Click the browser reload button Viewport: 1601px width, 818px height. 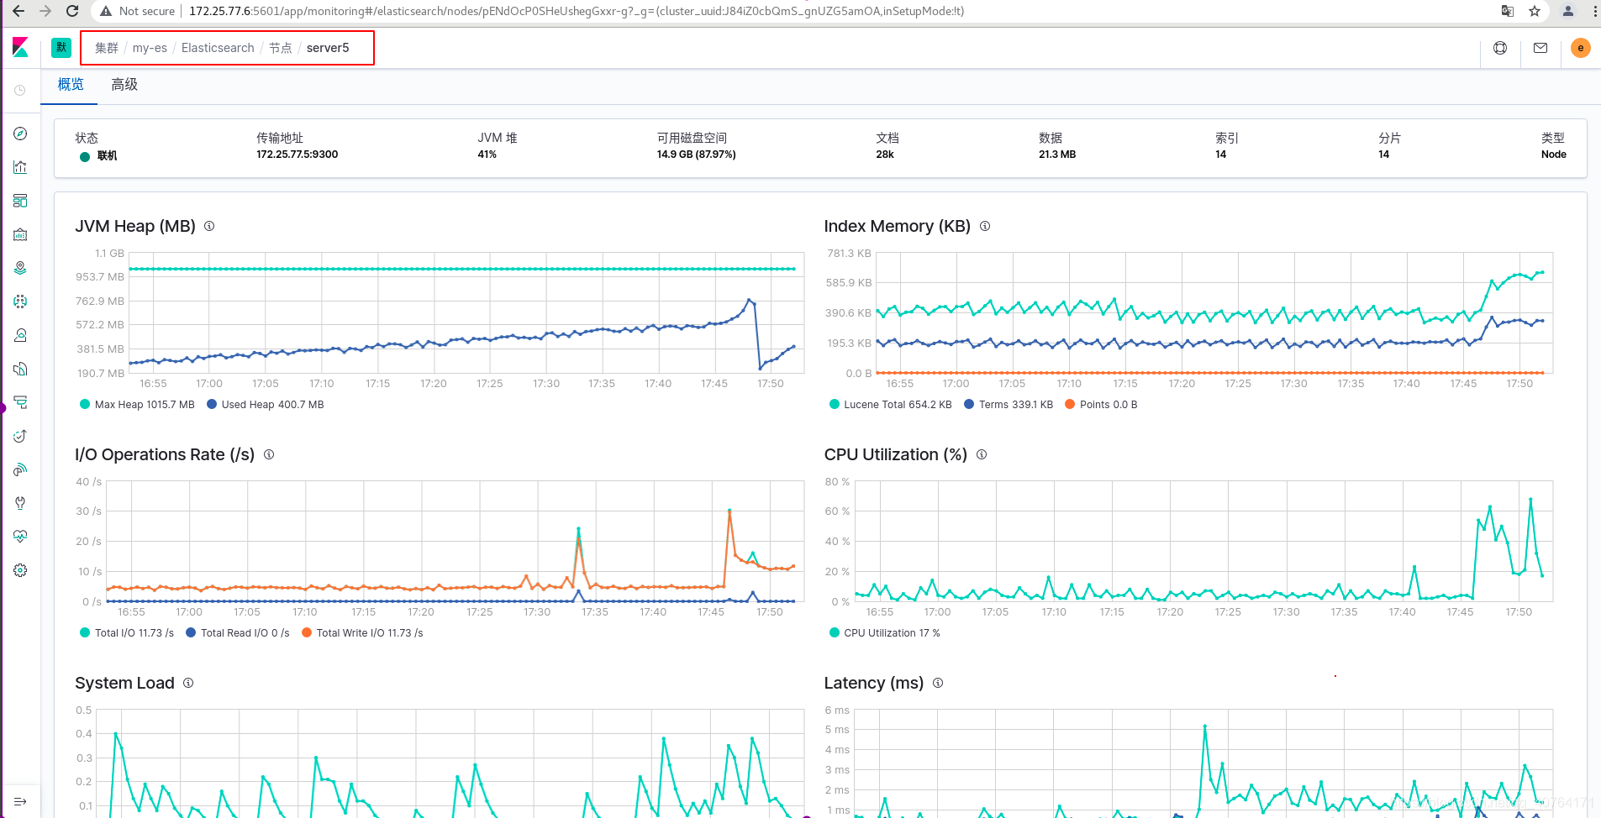[72, 11]
